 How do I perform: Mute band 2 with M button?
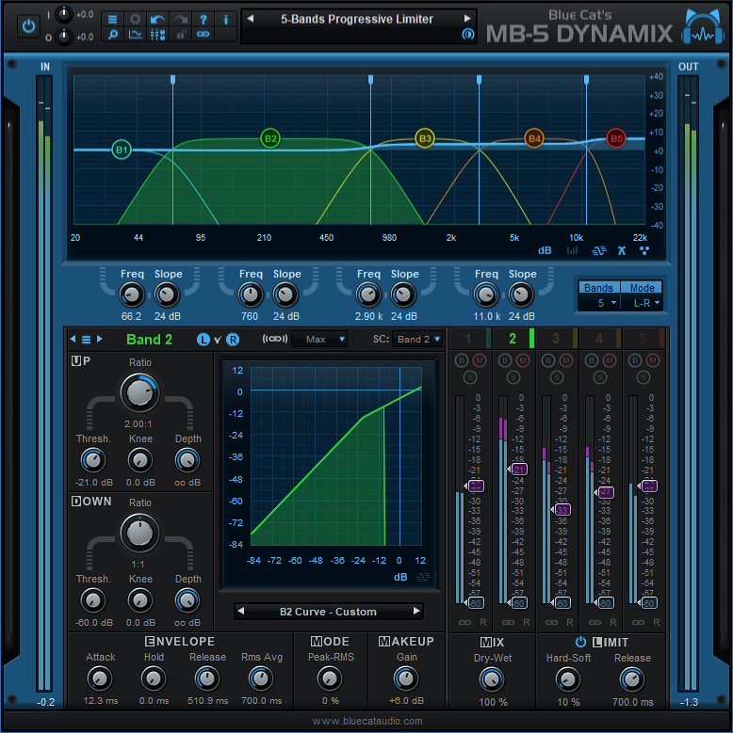[x=523, y=360]
